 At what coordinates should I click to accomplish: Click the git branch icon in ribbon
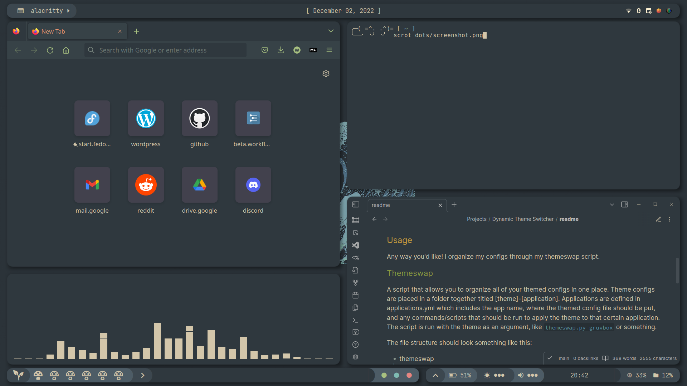click(x=355, y=283)
